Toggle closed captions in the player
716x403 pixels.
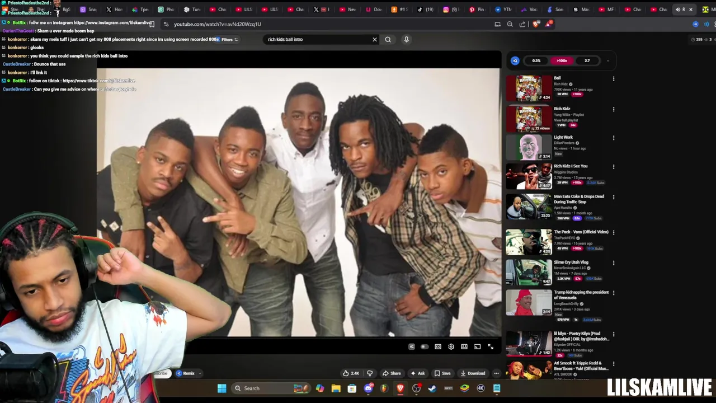[438, 346]
